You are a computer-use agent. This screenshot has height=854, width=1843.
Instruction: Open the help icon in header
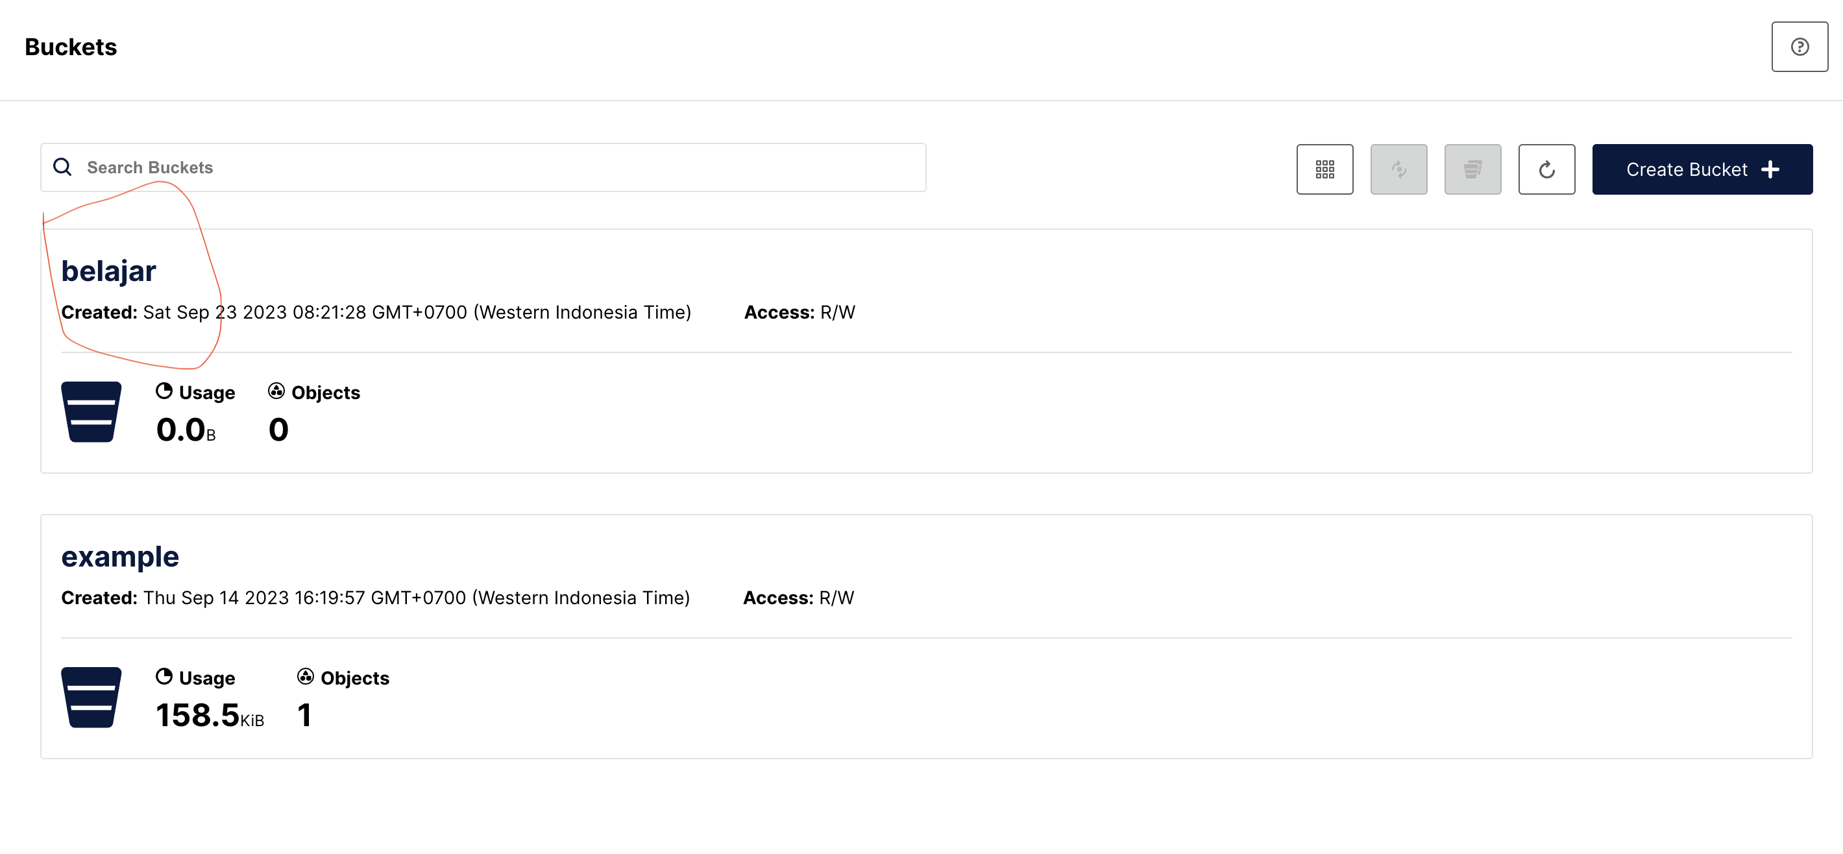pos(1800,47)
